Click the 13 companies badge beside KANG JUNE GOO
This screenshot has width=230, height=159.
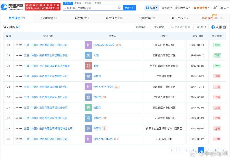[119, 45]
